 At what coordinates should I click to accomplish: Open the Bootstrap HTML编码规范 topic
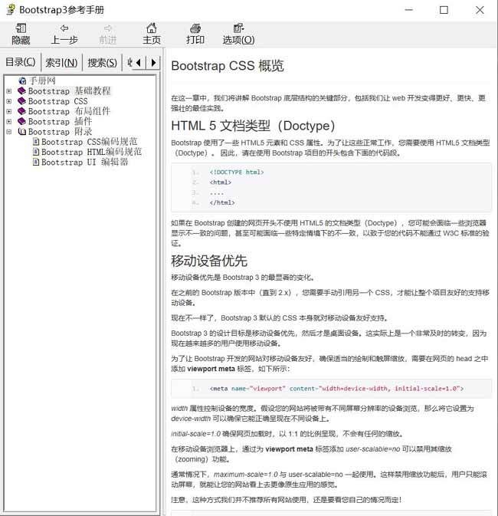(91, 152)
